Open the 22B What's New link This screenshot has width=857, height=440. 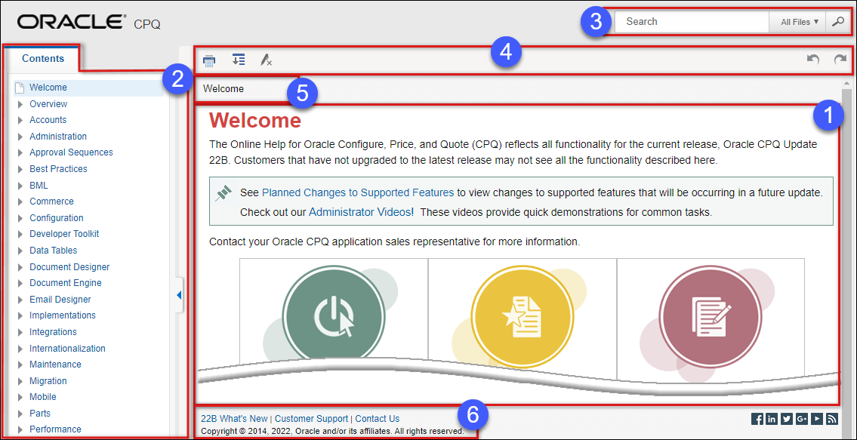point(235,419)
